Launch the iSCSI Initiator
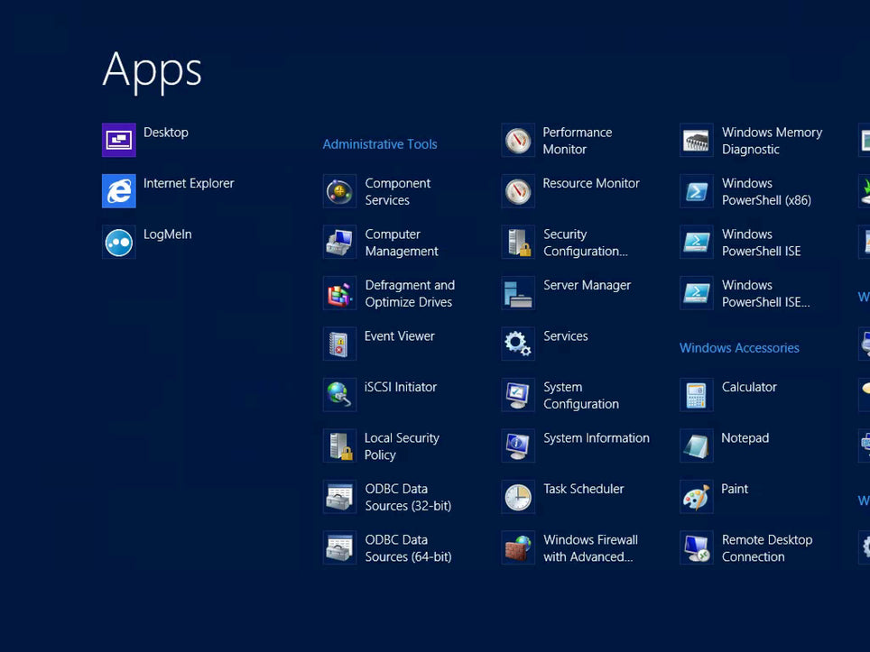This screenshot has height=652, width=870. click(340, 395)
